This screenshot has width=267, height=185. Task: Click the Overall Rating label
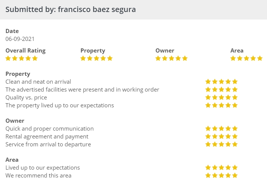pyautogui.click(x=25, y=51)
